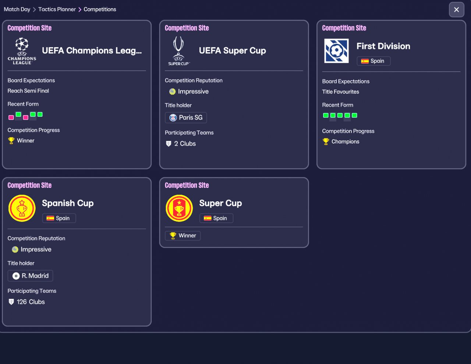Click the Paris SG club crest

pyautogui.click(x=173, y=118)
